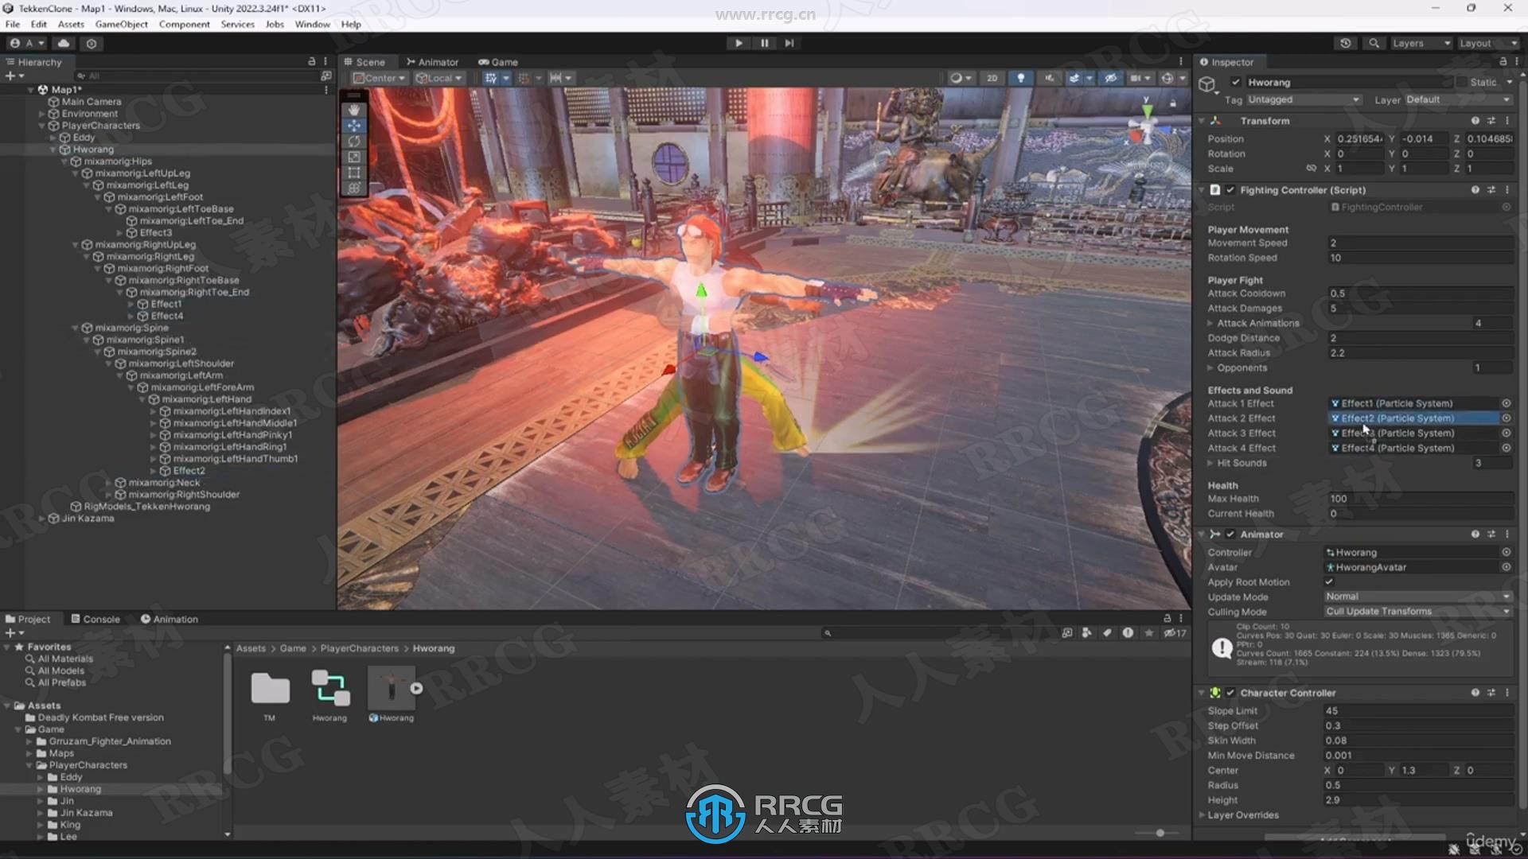Image resolution: width=1528 pixels, height=859 pixels.
Task: Click the Play button in the top toolbar
Action: [739, 43]
